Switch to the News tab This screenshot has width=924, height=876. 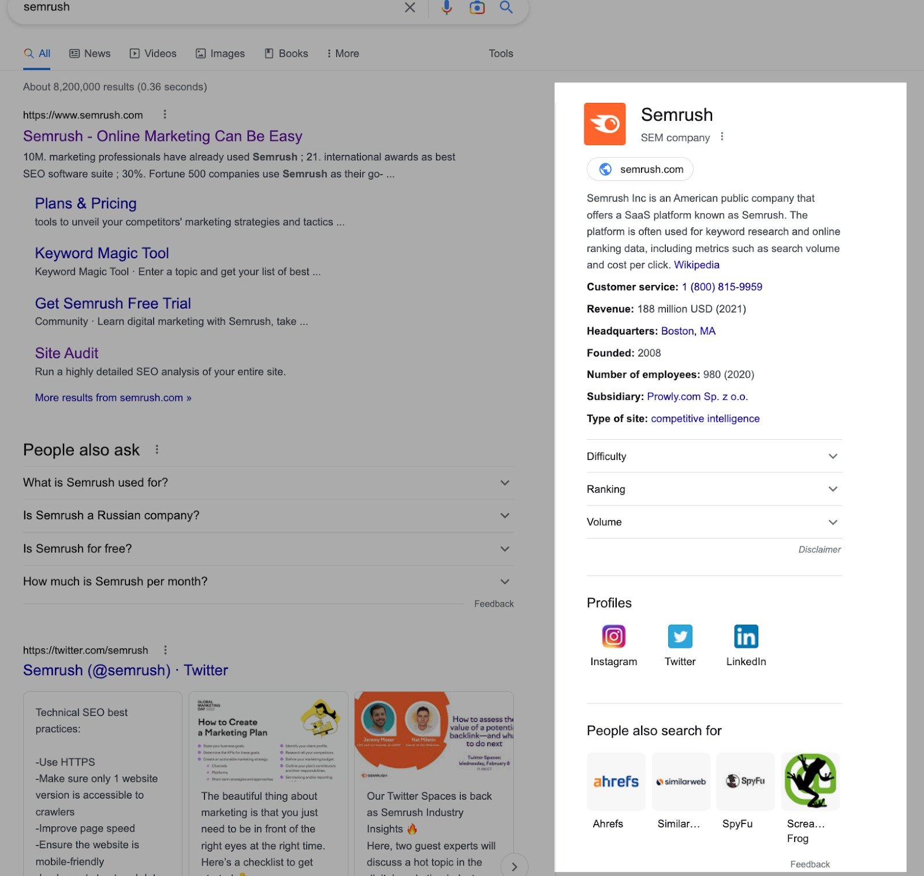point(90,53)
